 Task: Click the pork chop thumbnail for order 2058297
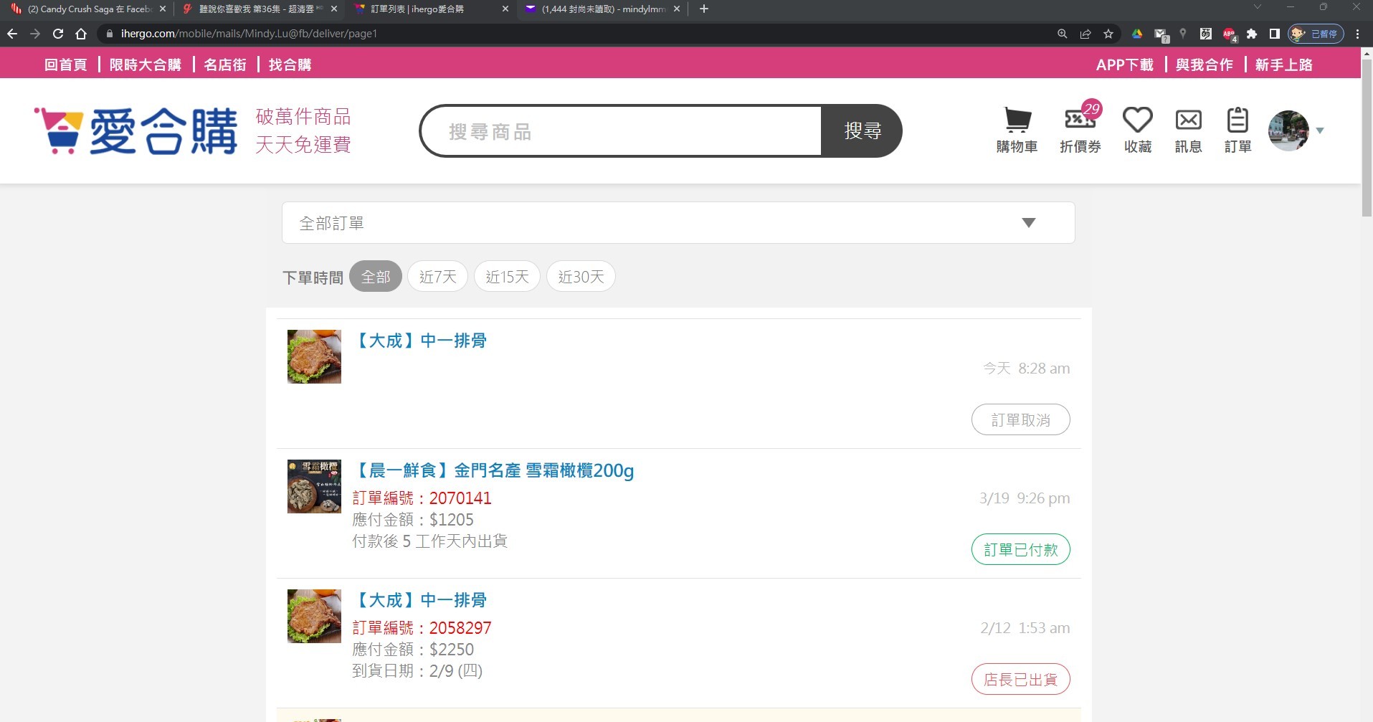click(314, 616)
